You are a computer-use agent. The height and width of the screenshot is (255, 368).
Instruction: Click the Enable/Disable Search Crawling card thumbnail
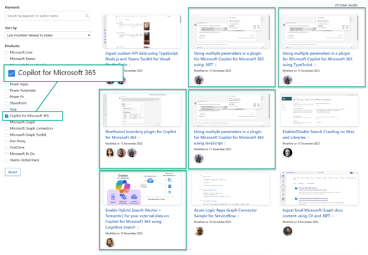pos(319,110)
